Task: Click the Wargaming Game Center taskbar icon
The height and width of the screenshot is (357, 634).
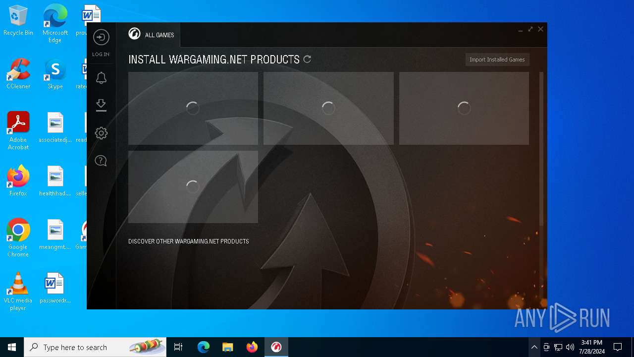Action: pyautogui.click(x=276, y=347)
